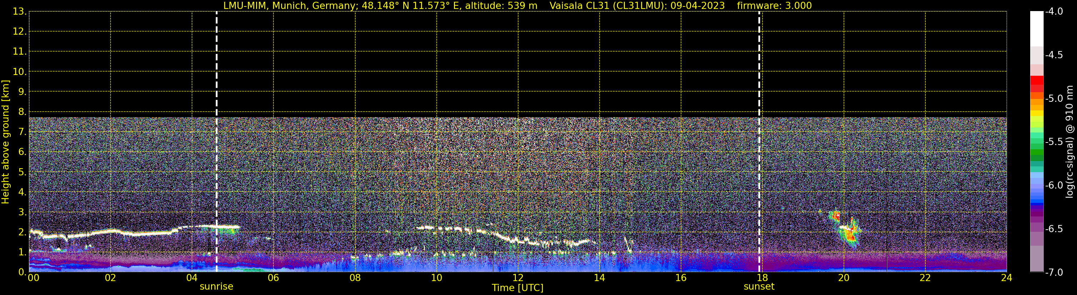Screen dimensions: 1077x295
Task: Click the yellow band in the colorbar
Action: (1036, 113)
